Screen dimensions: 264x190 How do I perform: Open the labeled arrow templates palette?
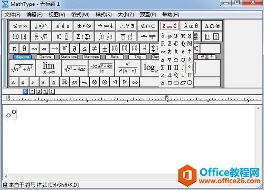[148, 36]
